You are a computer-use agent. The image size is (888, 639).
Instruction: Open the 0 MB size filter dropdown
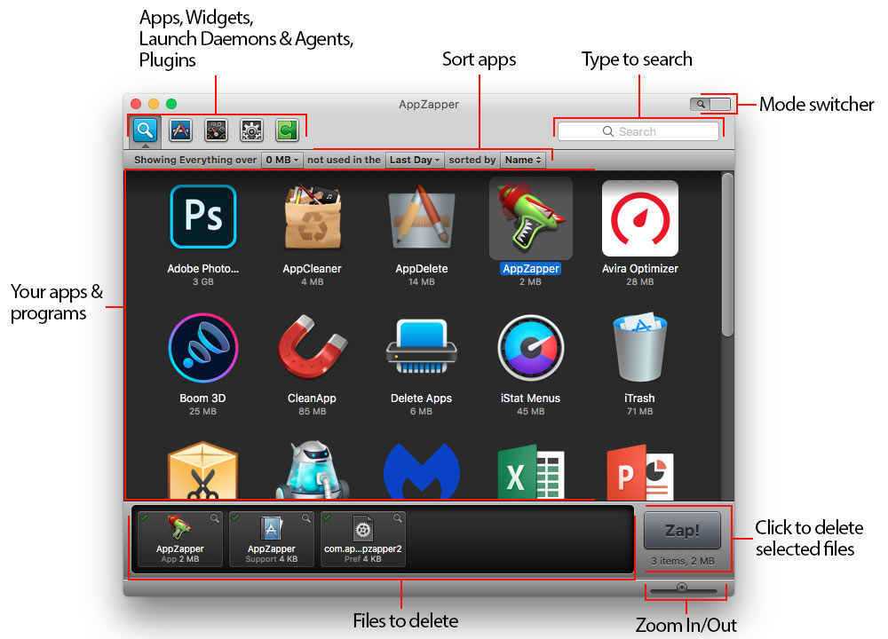(282, 160)
